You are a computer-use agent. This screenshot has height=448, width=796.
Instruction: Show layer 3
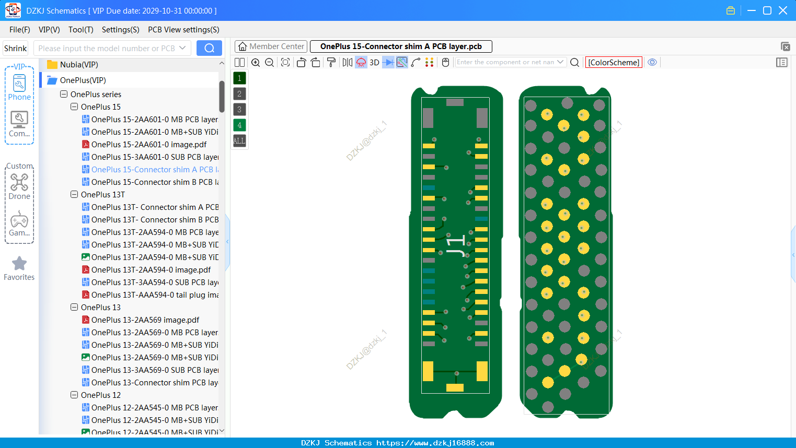[x=239, y=109]
